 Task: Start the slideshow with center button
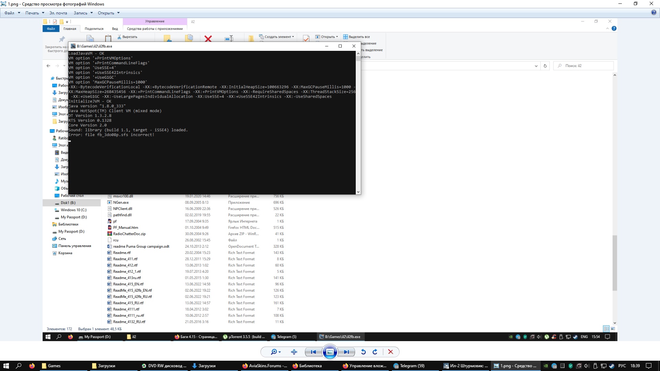pos(330,352)
